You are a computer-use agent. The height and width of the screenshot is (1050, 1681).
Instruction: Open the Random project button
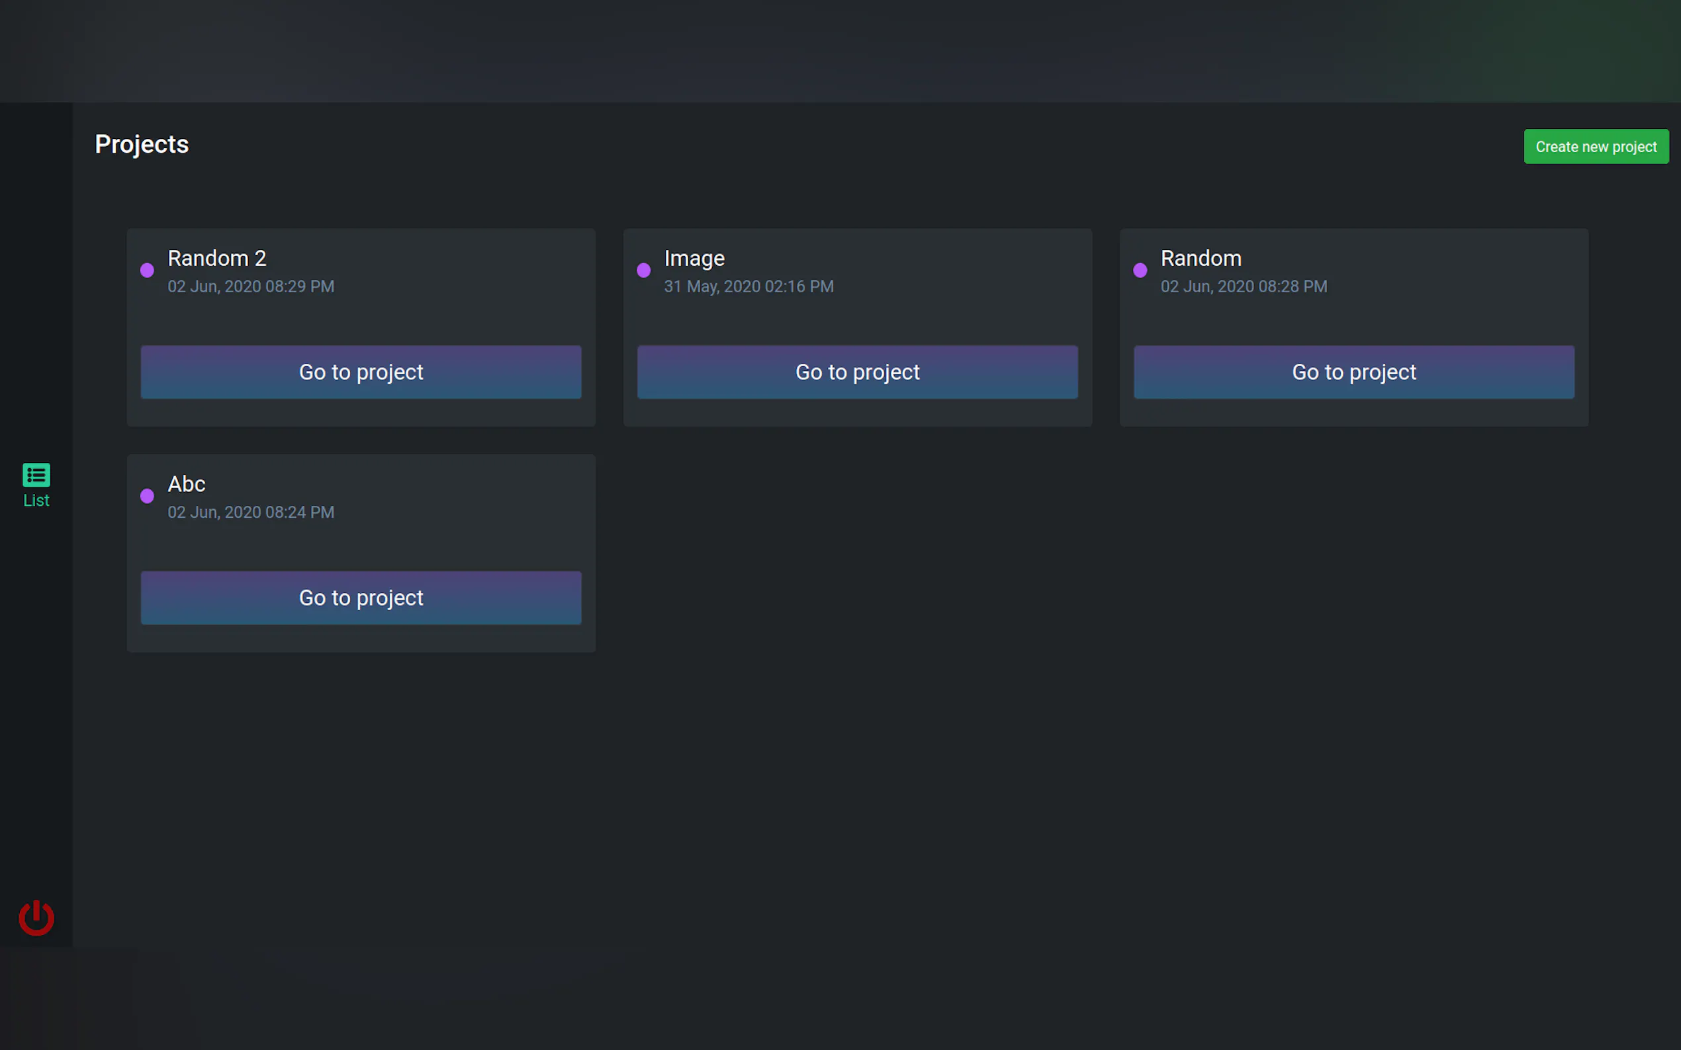1353,372
